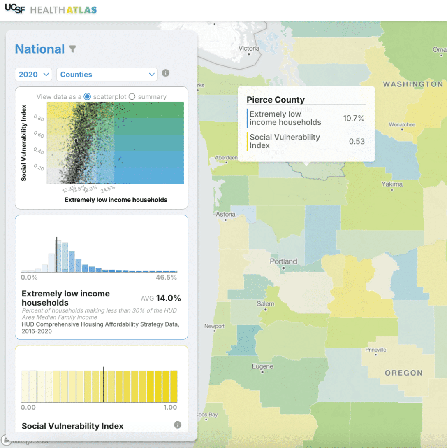
Task: Select the summary view radio button
Action: click(132, 97)
